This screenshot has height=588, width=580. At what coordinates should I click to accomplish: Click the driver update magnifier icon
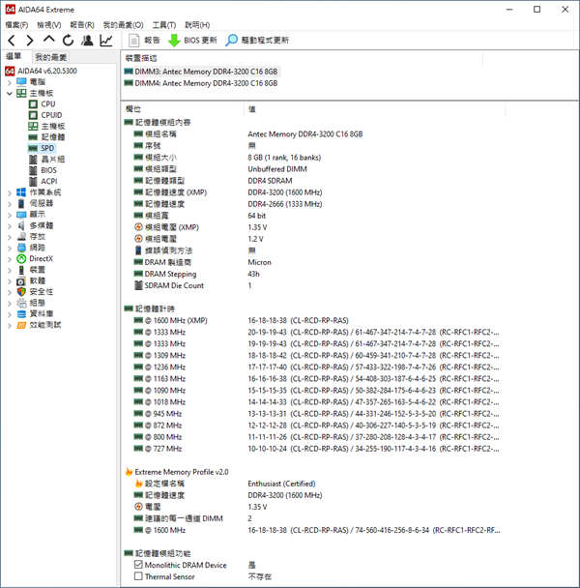pos(231,40)
